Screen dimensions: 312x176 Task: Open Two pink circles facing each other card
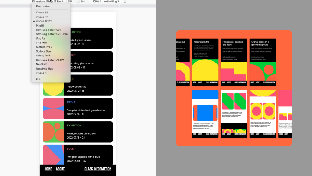coord(78,108)
